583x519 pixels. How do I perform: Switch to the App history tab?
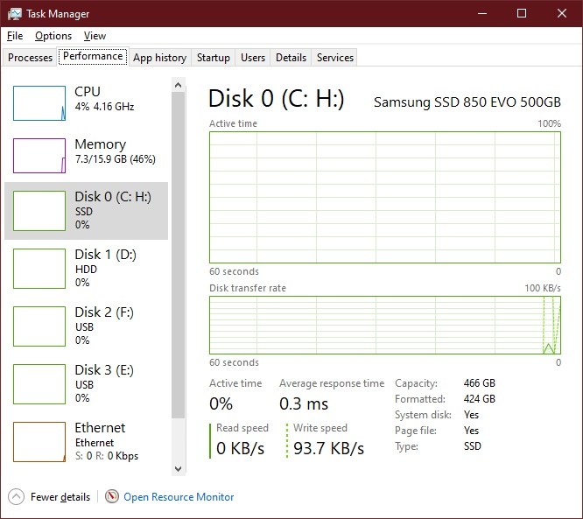(159, 58)
